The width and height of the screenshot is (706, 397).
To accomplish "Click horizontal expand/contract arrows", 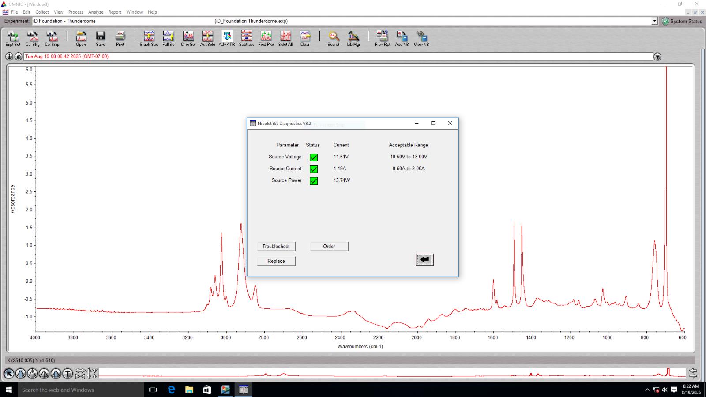I will click(80, 374).
